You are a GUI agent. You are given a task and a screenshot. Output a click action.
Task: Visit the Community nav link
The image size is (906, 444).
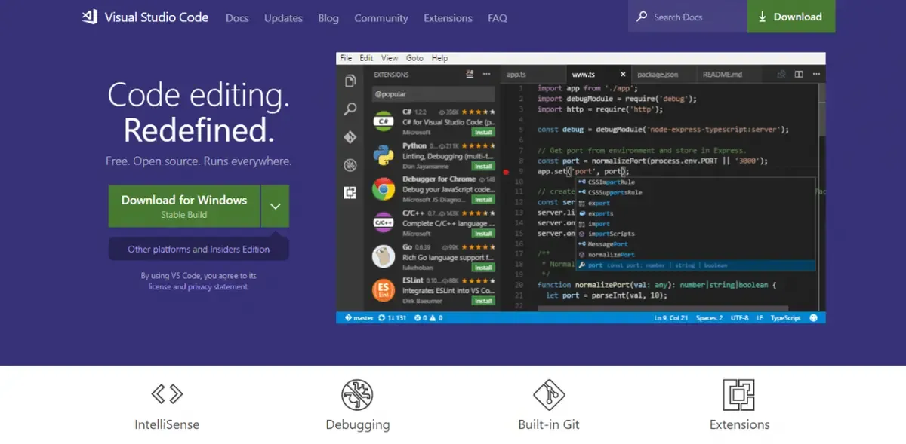coord(381,18)
